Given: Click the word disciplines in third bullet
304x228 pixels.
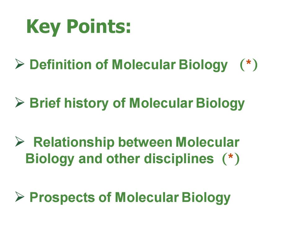Looking at the screenshot, I should (x=179, y=159).
